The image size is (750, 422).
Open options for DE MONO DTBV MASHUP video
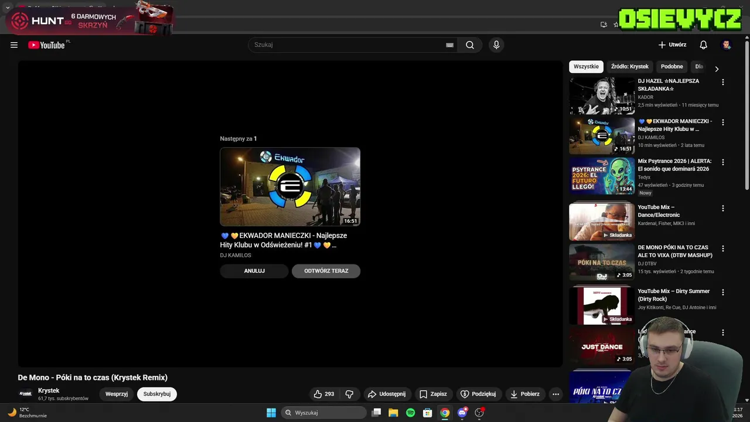pos(722,249)
